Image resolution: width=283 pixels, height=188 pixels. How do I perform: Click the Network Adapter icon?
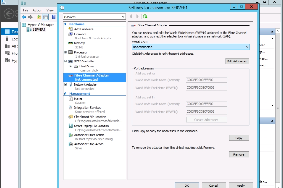70,85
